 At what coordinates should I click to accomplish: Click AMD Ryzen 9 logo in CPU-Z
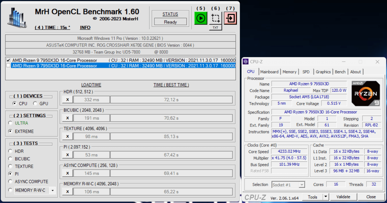(x=366, y=93)
